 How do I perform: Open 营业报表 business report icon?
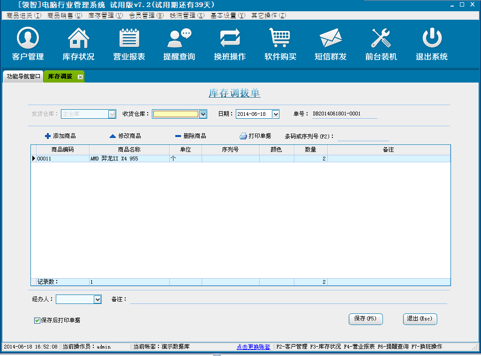point(129,38)
